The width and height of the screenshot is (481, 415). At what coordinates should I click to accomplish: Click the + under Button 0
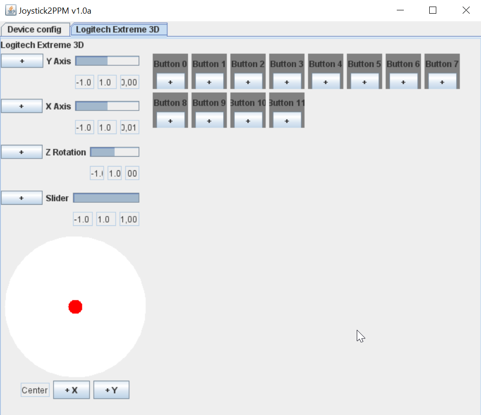170,81
